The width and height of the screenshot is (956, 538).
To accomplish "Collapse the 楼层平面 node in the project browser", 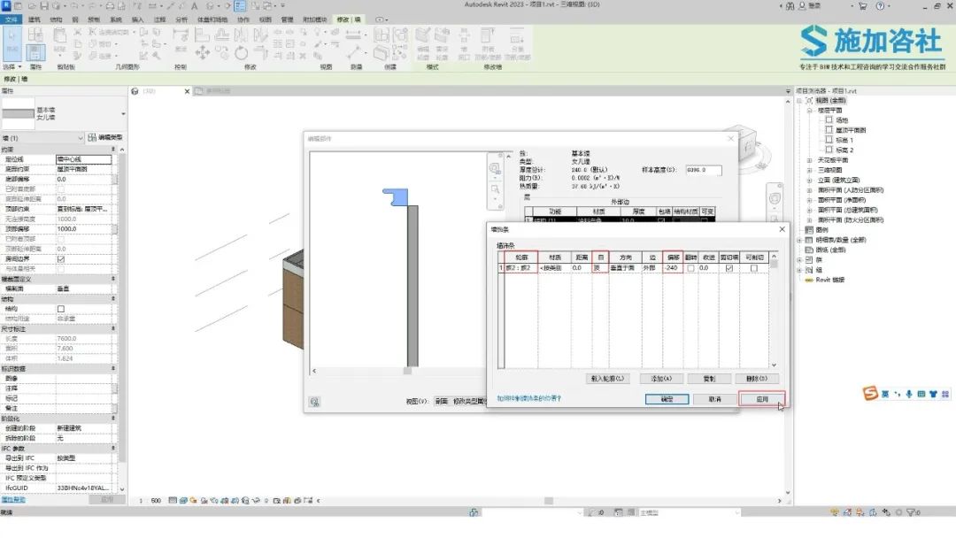I will coord(810,111).
